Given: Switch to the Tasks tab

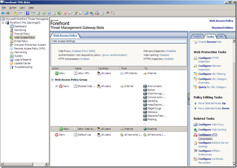Looking at the screenshot, I should pyautogui.click(x=210, y=36).
